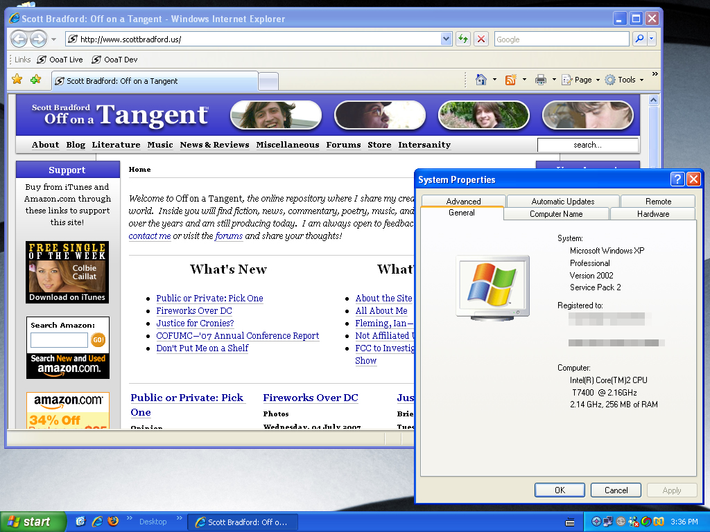Open Favorites Center star icon
Viewport: 710px width, 532px height.
17,80
